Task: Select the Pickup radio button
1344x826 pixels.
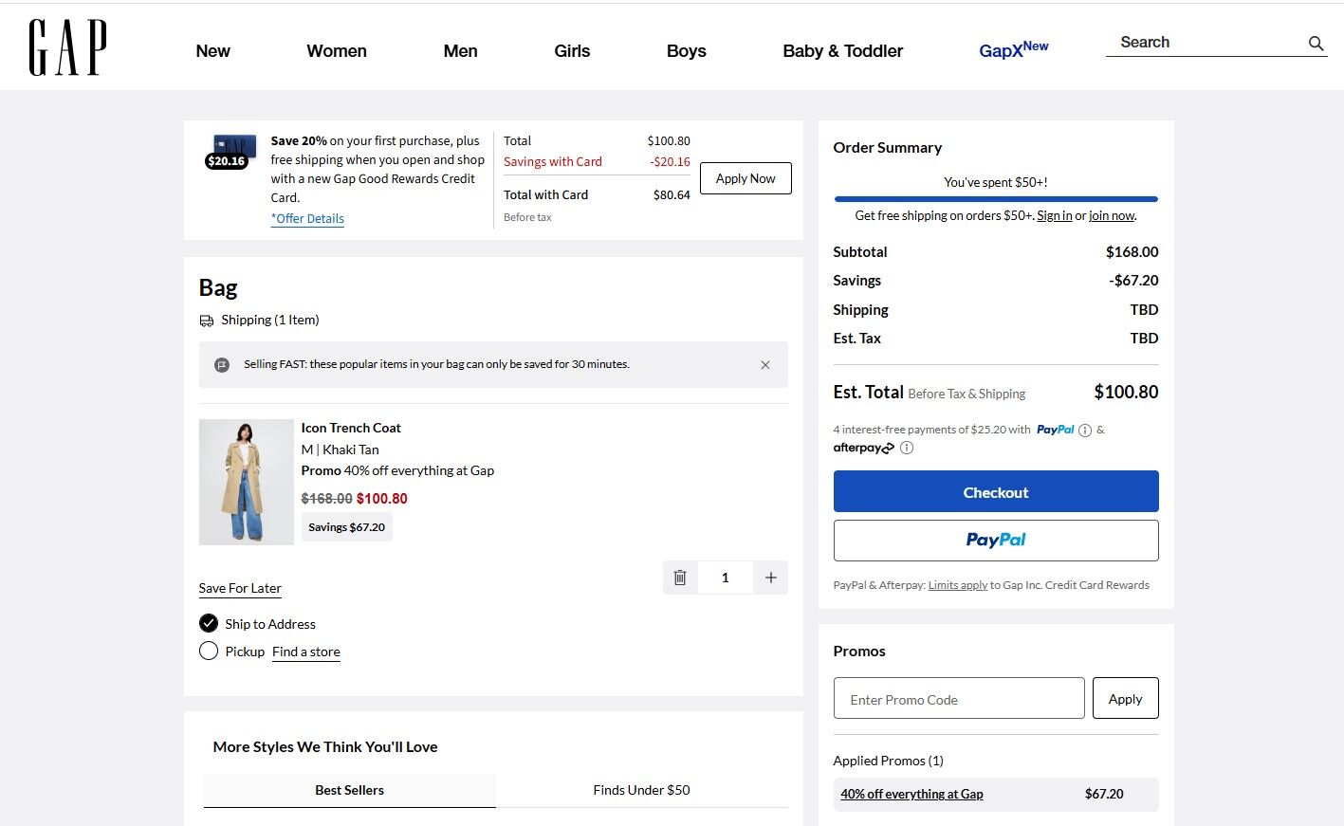Action: [209, 652]
